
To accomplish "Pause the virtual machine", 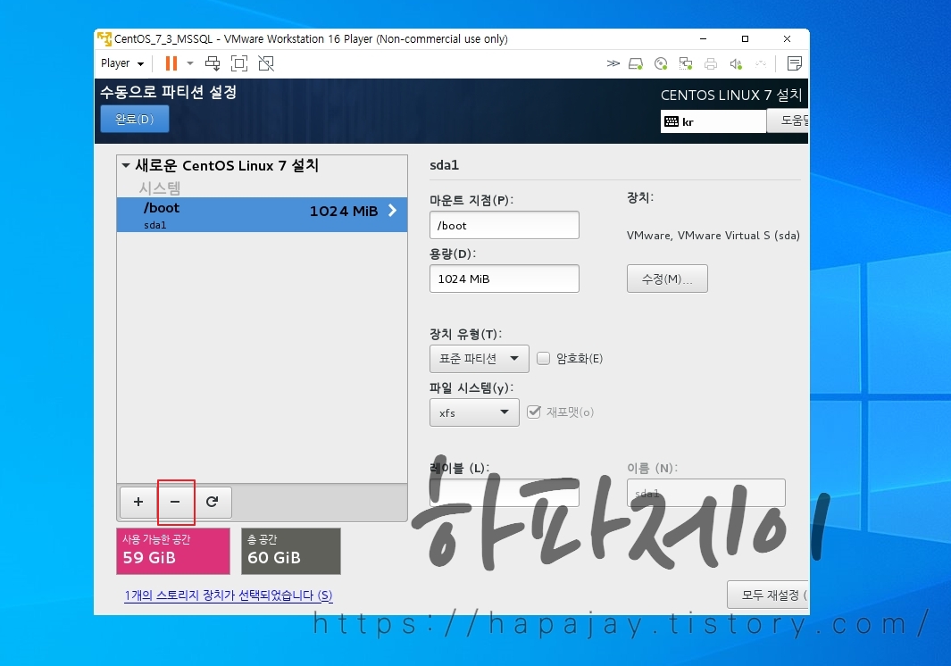I will click(171, 63).
